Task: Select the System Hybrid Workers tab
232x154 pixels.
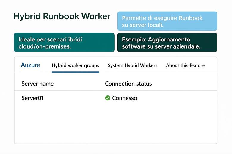Action: [132, 65]
